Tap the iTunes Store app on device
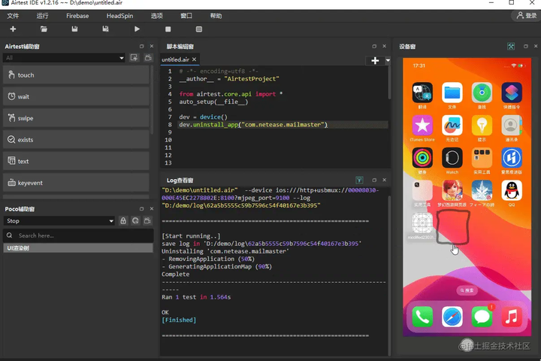 [x=422, y=125]
